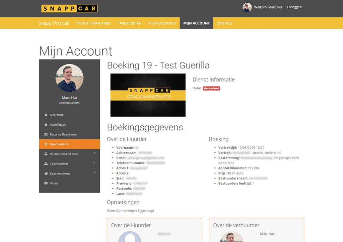Click the Telefoonnummer label

(x=131, y=163)
